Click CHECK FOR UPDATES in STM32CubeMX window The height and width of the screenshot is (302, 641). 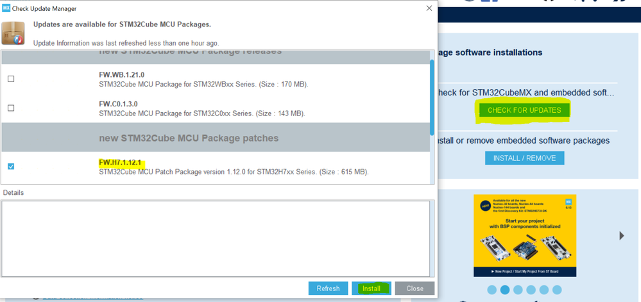click(524, 110)
